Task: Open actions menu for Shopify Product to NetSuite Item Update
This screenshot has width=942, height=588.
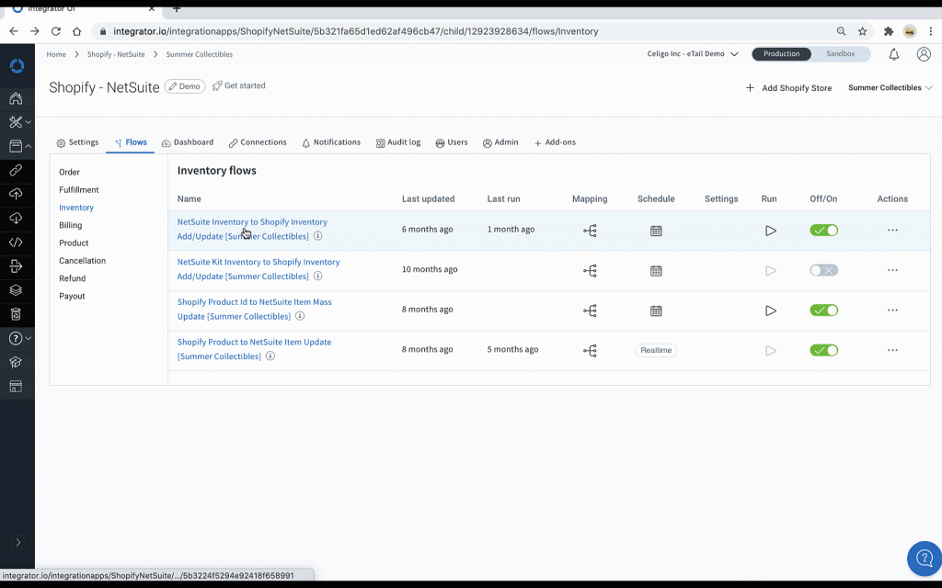Action: 892,350
